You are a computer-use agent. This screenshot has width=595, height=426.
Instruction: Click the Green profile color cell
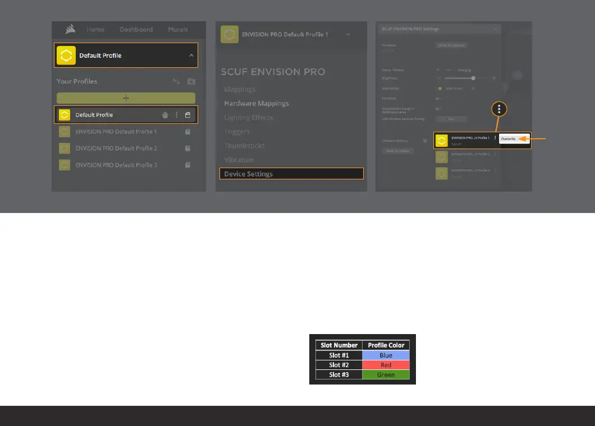(x=386, y=374)
